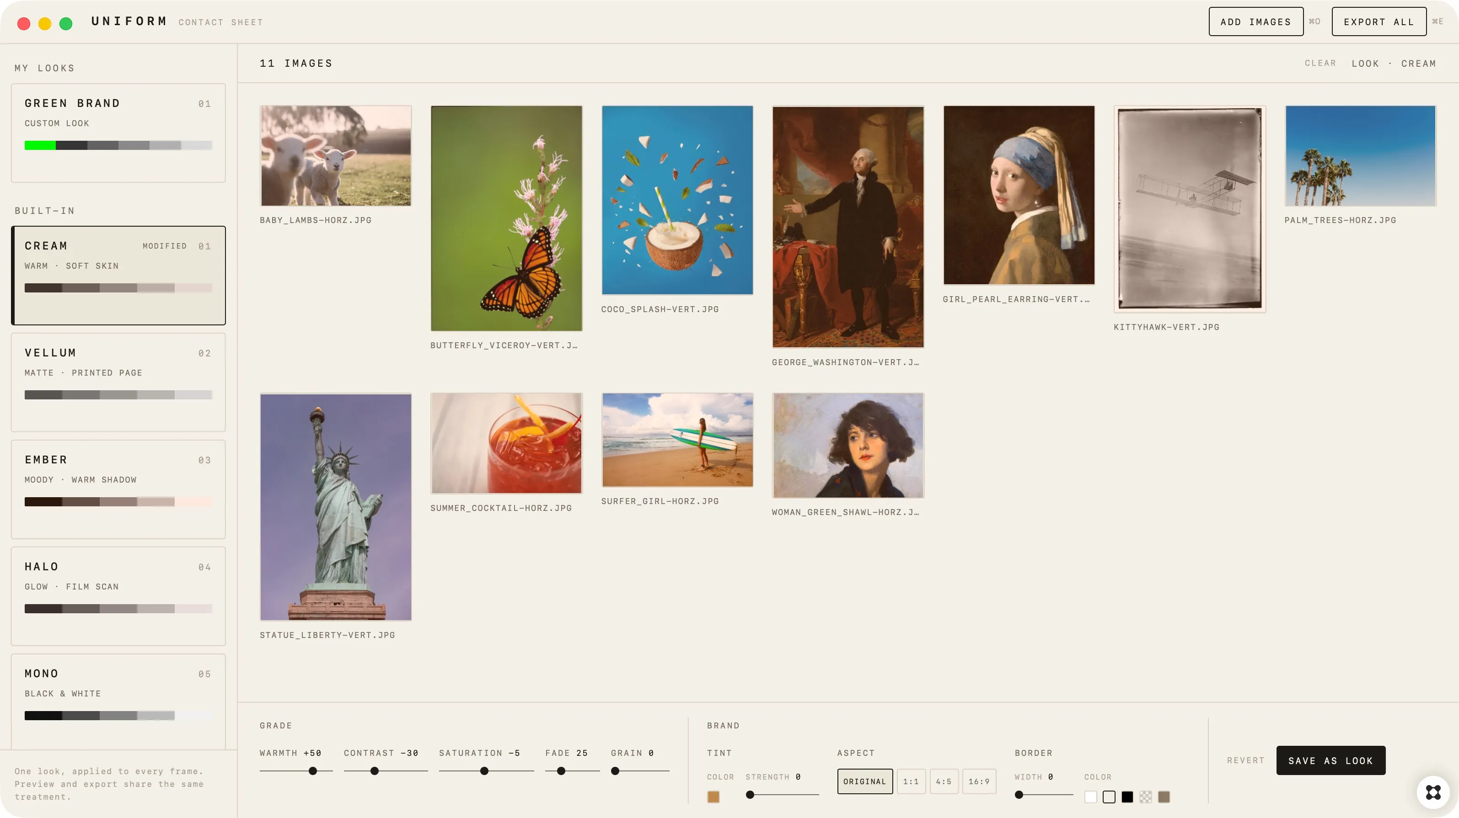The width and height of the screenshot is (1459, 818).
Task: Click Save As Look button
Action: [1330, 760]
